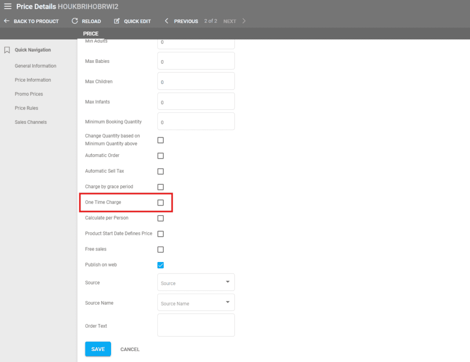Jump to Sales Channels section
This screenshot has height=362, width=470.
(30, 122)
